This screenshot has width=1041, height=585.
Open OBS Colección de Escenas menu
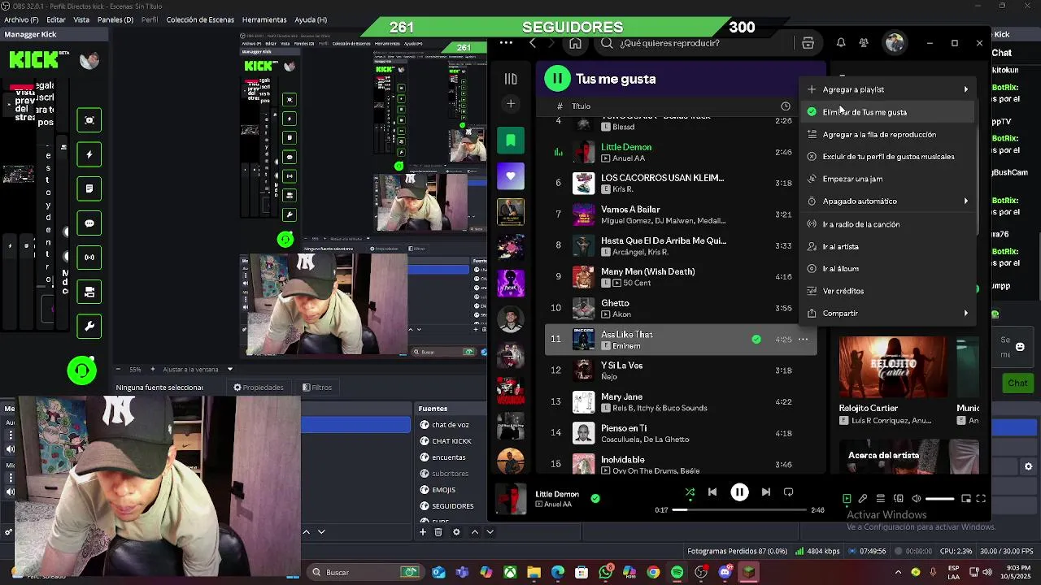pyautogui.click(x=200, y=19)
